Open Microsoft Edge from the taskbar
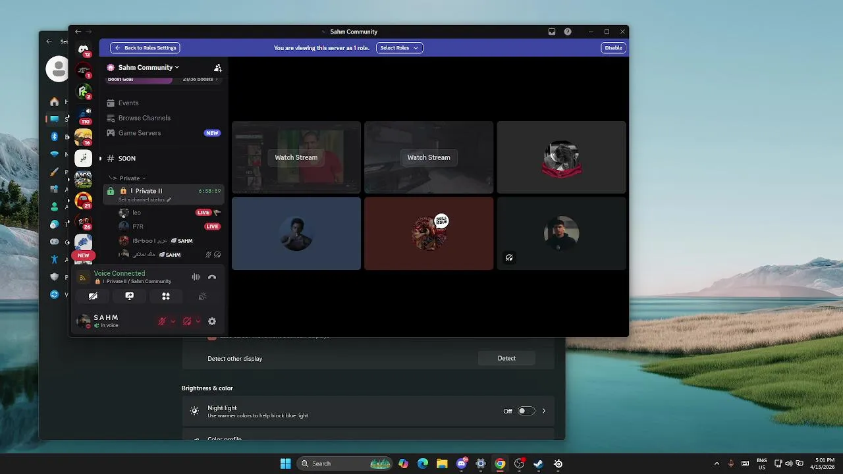 pos(423,463)
